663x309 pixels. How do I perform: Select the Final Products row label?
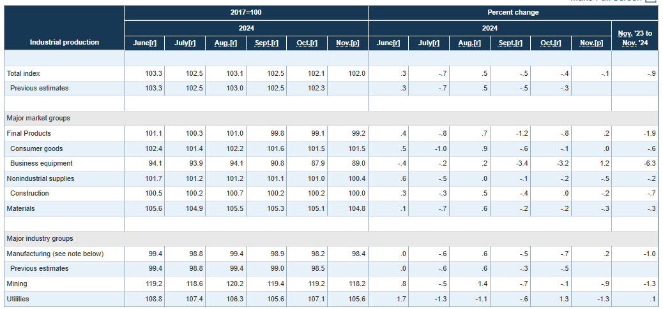29,134
